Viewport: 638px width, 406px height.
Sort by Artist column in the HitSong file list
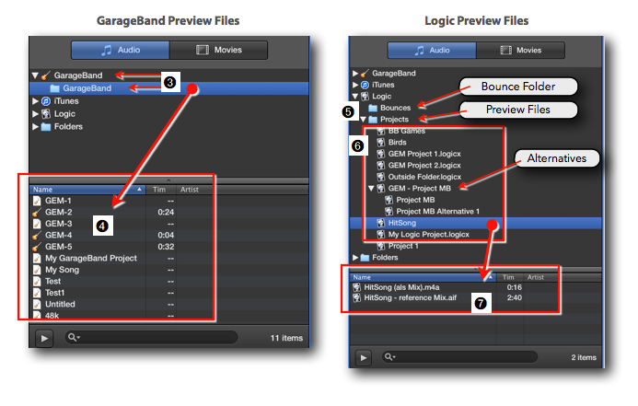pyautogui.click(x=535, y=276)
